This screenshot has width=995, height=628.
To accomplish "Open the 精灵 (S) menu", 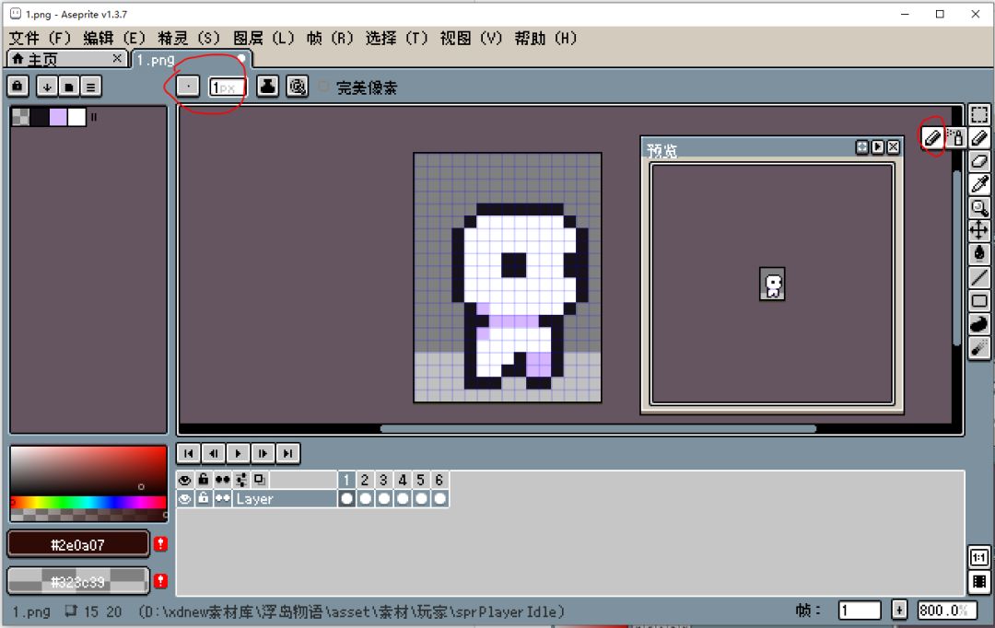I will pos(189,38).
